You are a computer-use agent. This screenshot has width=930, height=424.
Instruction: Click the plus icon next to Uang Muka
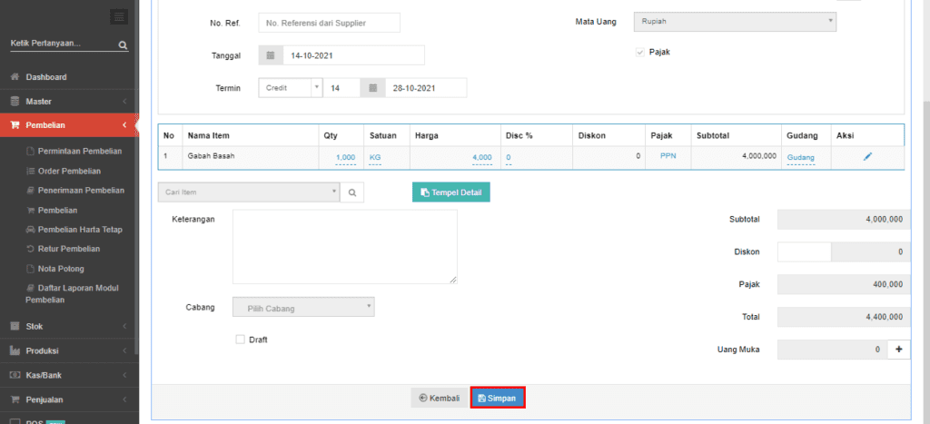pyautogui.click(x=899, y=350)
